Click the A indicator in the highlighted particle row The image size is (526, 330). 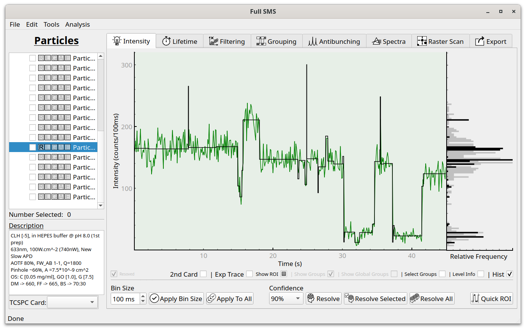pos(61,147)
